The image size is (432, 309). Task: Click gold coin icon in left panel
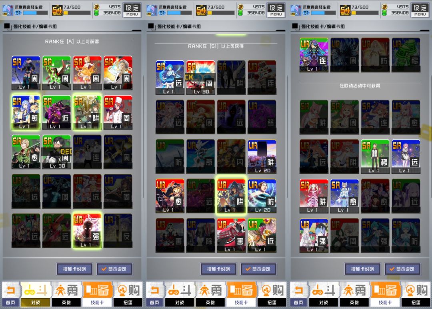coord(96,7)
